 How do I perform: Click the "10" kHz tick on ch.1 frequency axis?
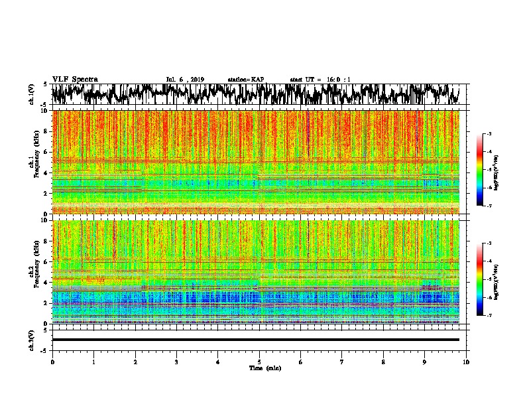(x=45, y=111)
